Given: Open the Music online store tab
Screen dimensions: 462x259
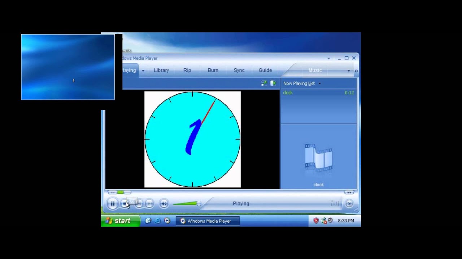Looking at the screenshot, I should [x=315, y=70].
